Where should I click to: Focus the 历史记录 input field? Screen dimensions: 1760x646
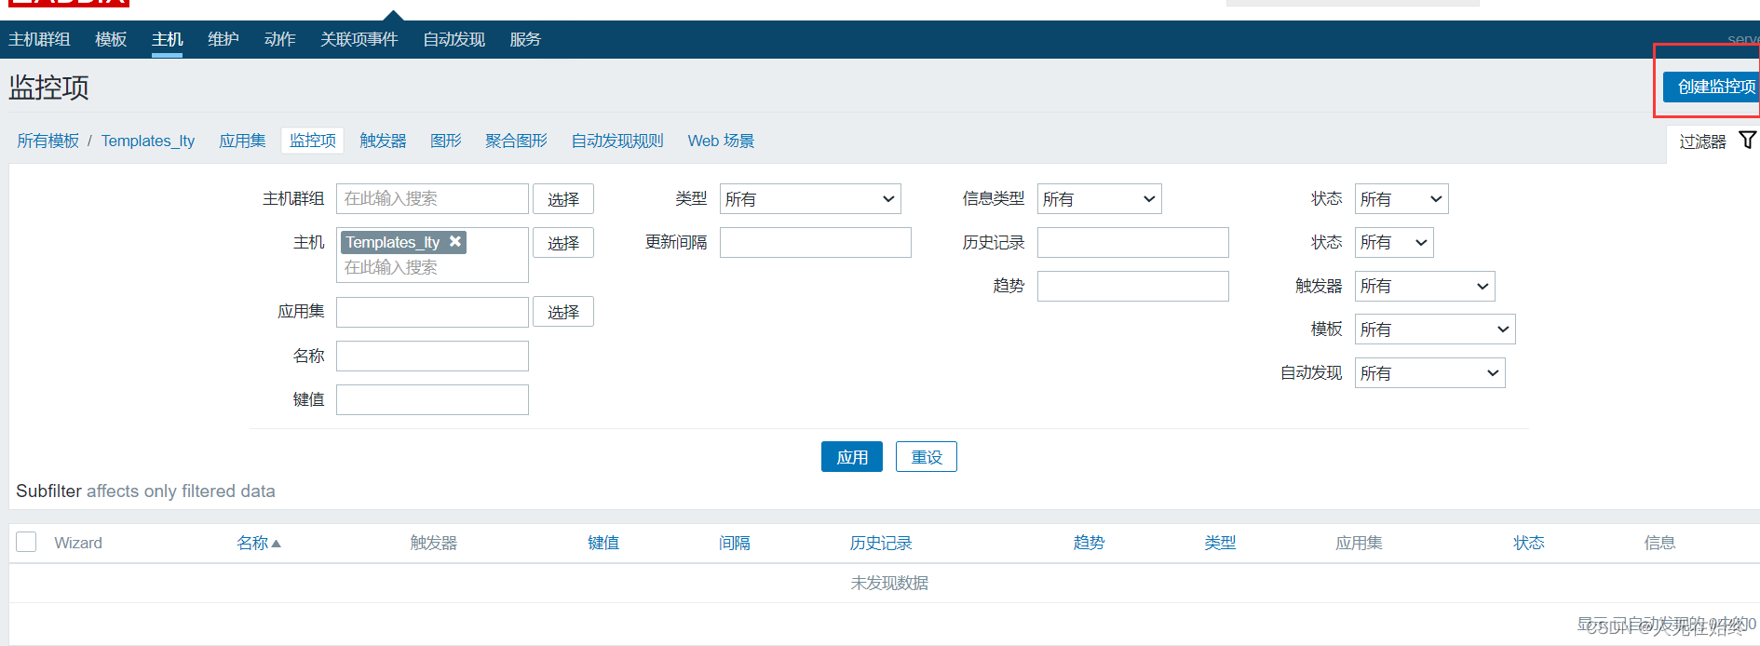(x=1133, y=242)
